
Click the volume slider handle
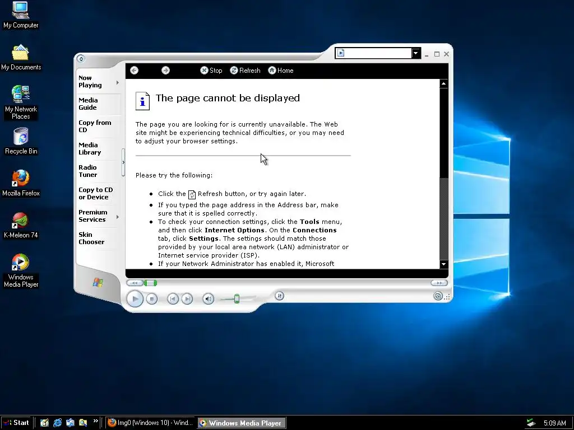pos(237,299)
